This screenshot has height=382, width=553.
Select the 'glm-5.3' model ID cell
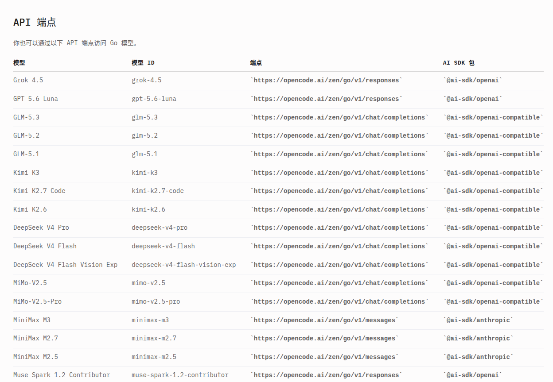[144, 117]
